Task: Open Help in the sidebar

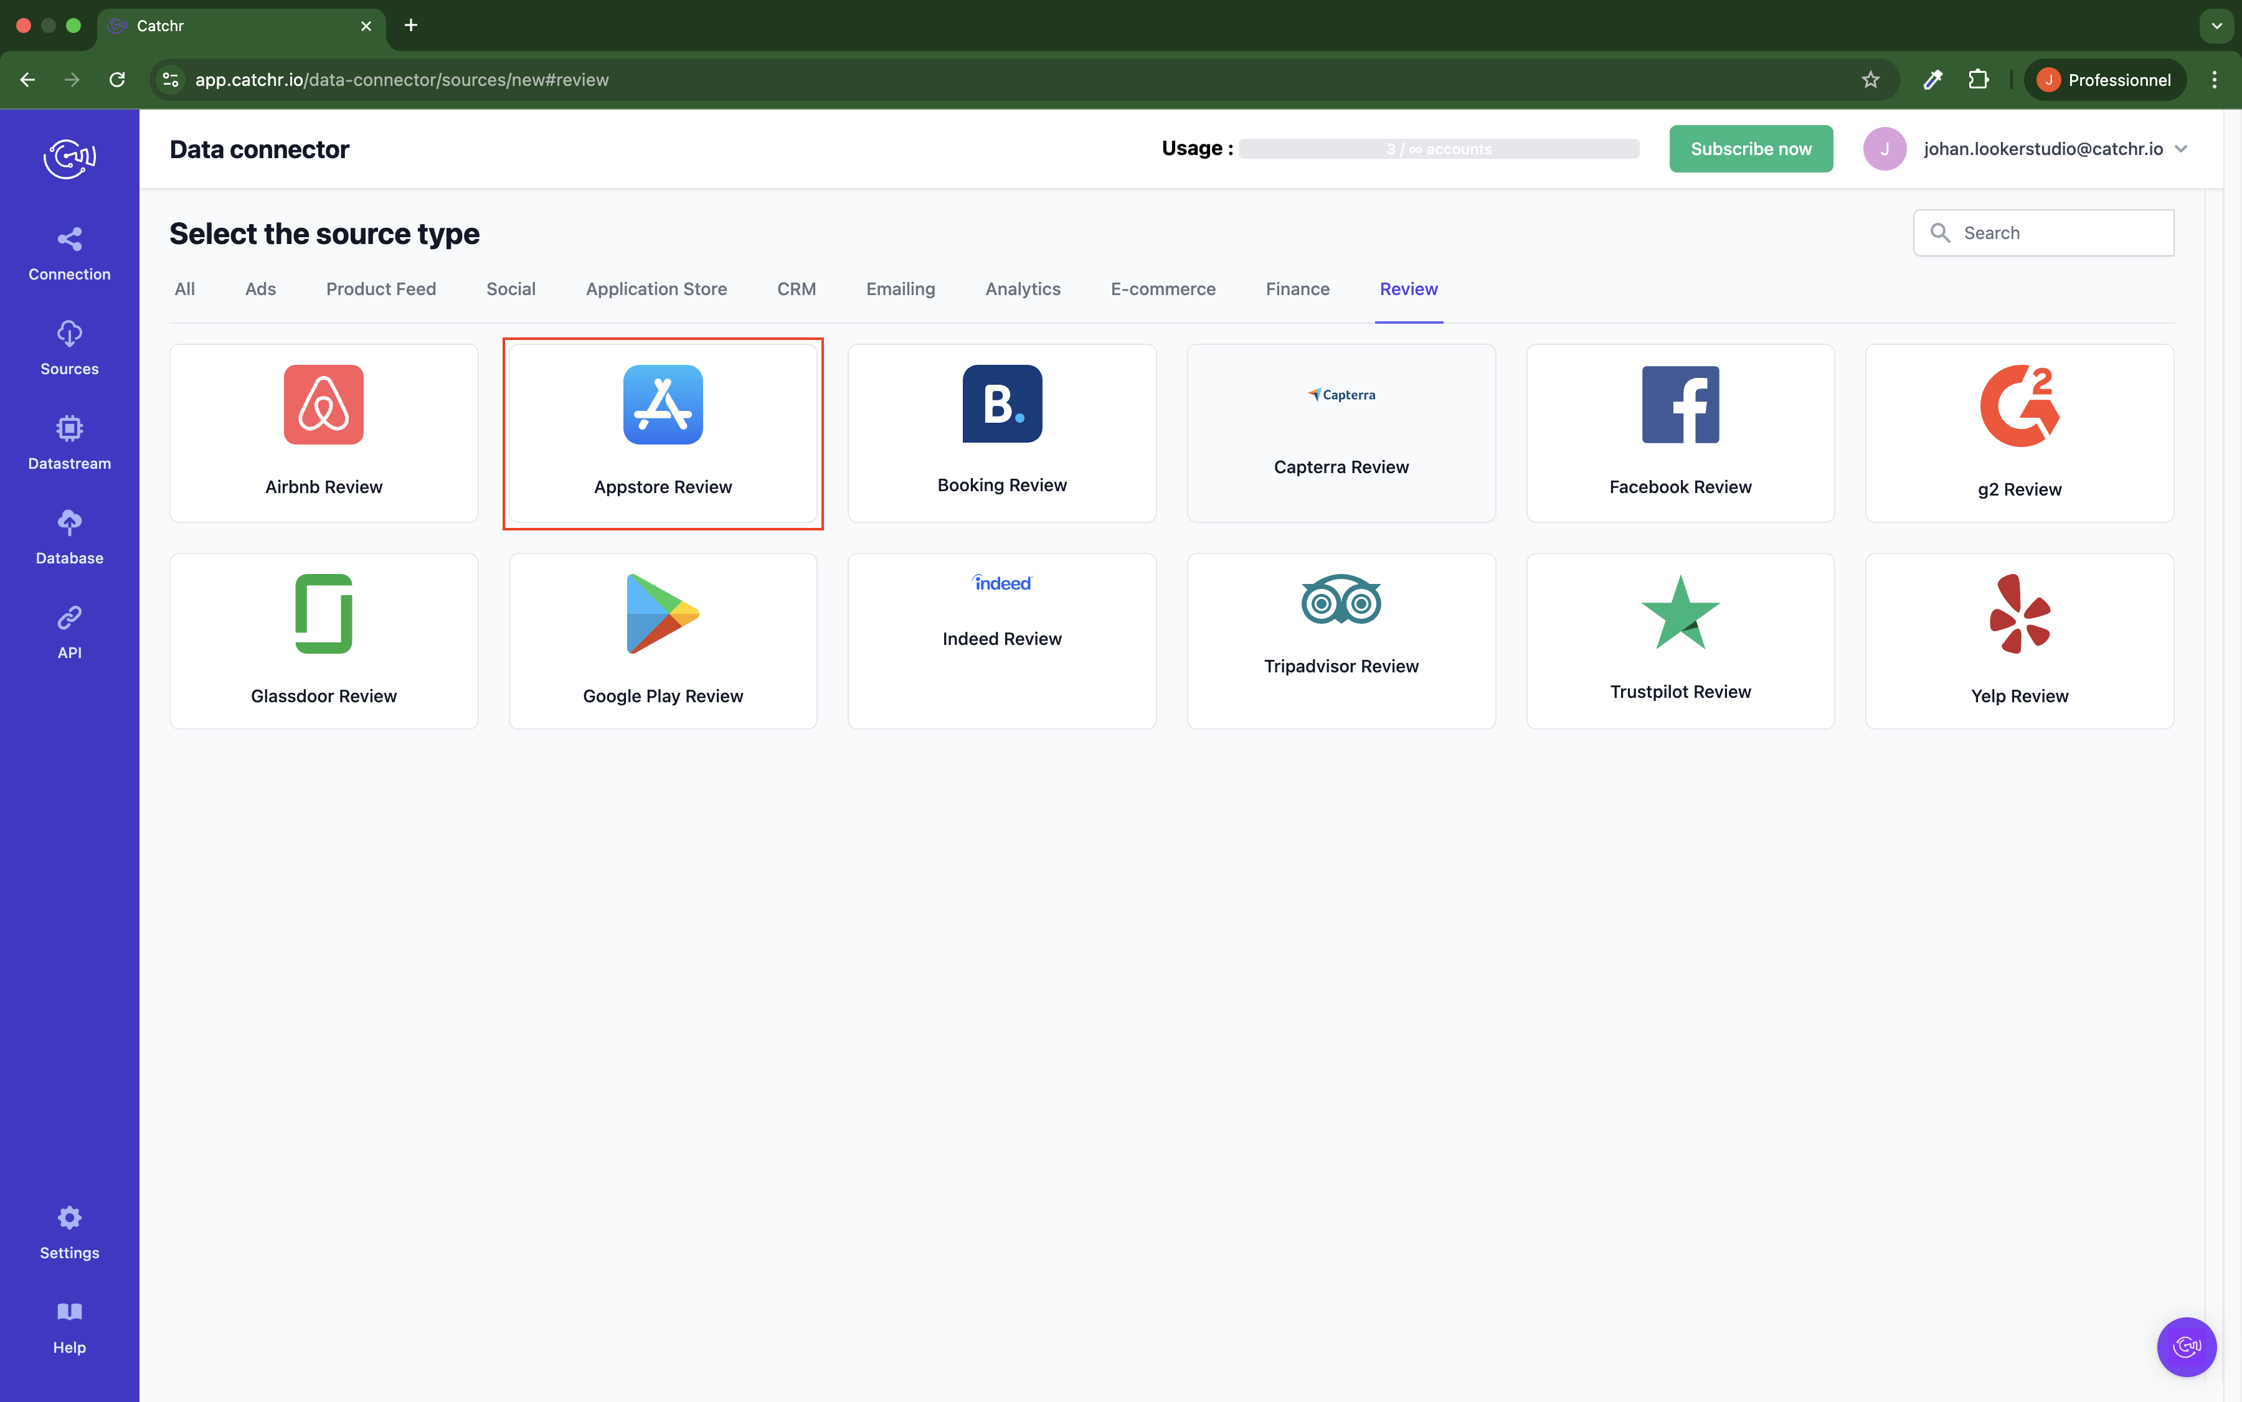Action: tap(70, 1327)
